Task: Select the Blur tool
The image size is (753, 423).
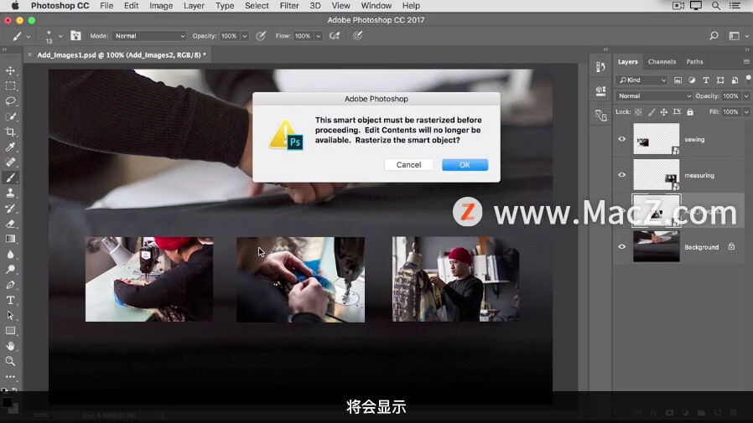Action: coord(10,254)
